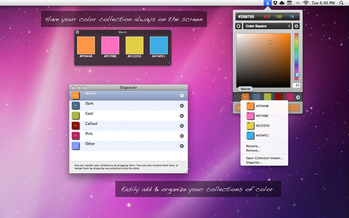Select the #FF70BE pink swatch in Warm panel
The image size is (349, 218).
pyautogui.click(x=110, y=45)
